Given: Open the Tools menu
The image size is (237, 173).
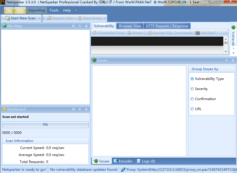Looking at the screenshot, I should 54,10.
